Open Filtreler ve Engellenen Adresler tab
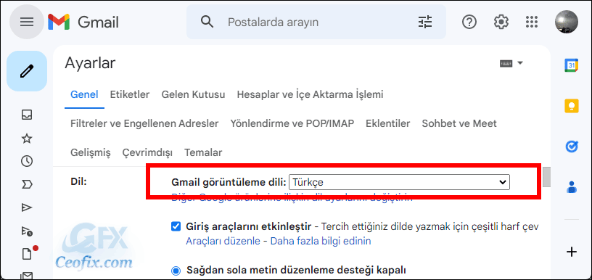Image resolution: width=592 pixels, height=280 pixels. (x=144, y=123)
